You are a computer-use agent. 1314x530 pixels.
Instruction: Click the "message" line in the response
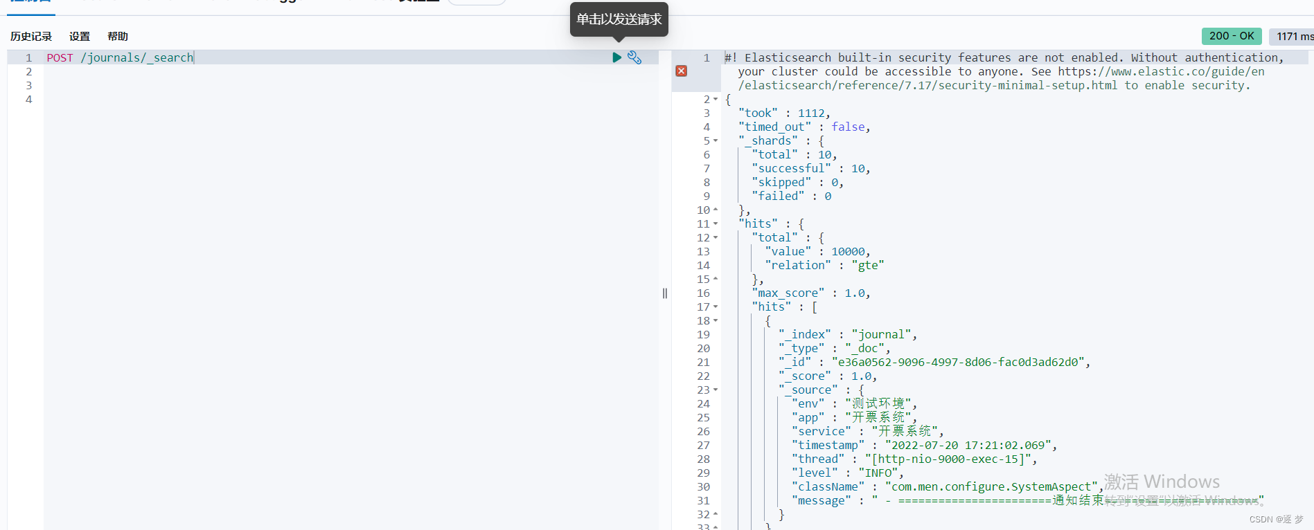point(1028,500)
